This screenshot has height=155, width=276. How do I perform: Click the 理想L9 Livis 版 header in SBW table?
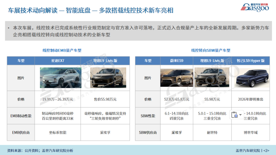pos(212,61)
